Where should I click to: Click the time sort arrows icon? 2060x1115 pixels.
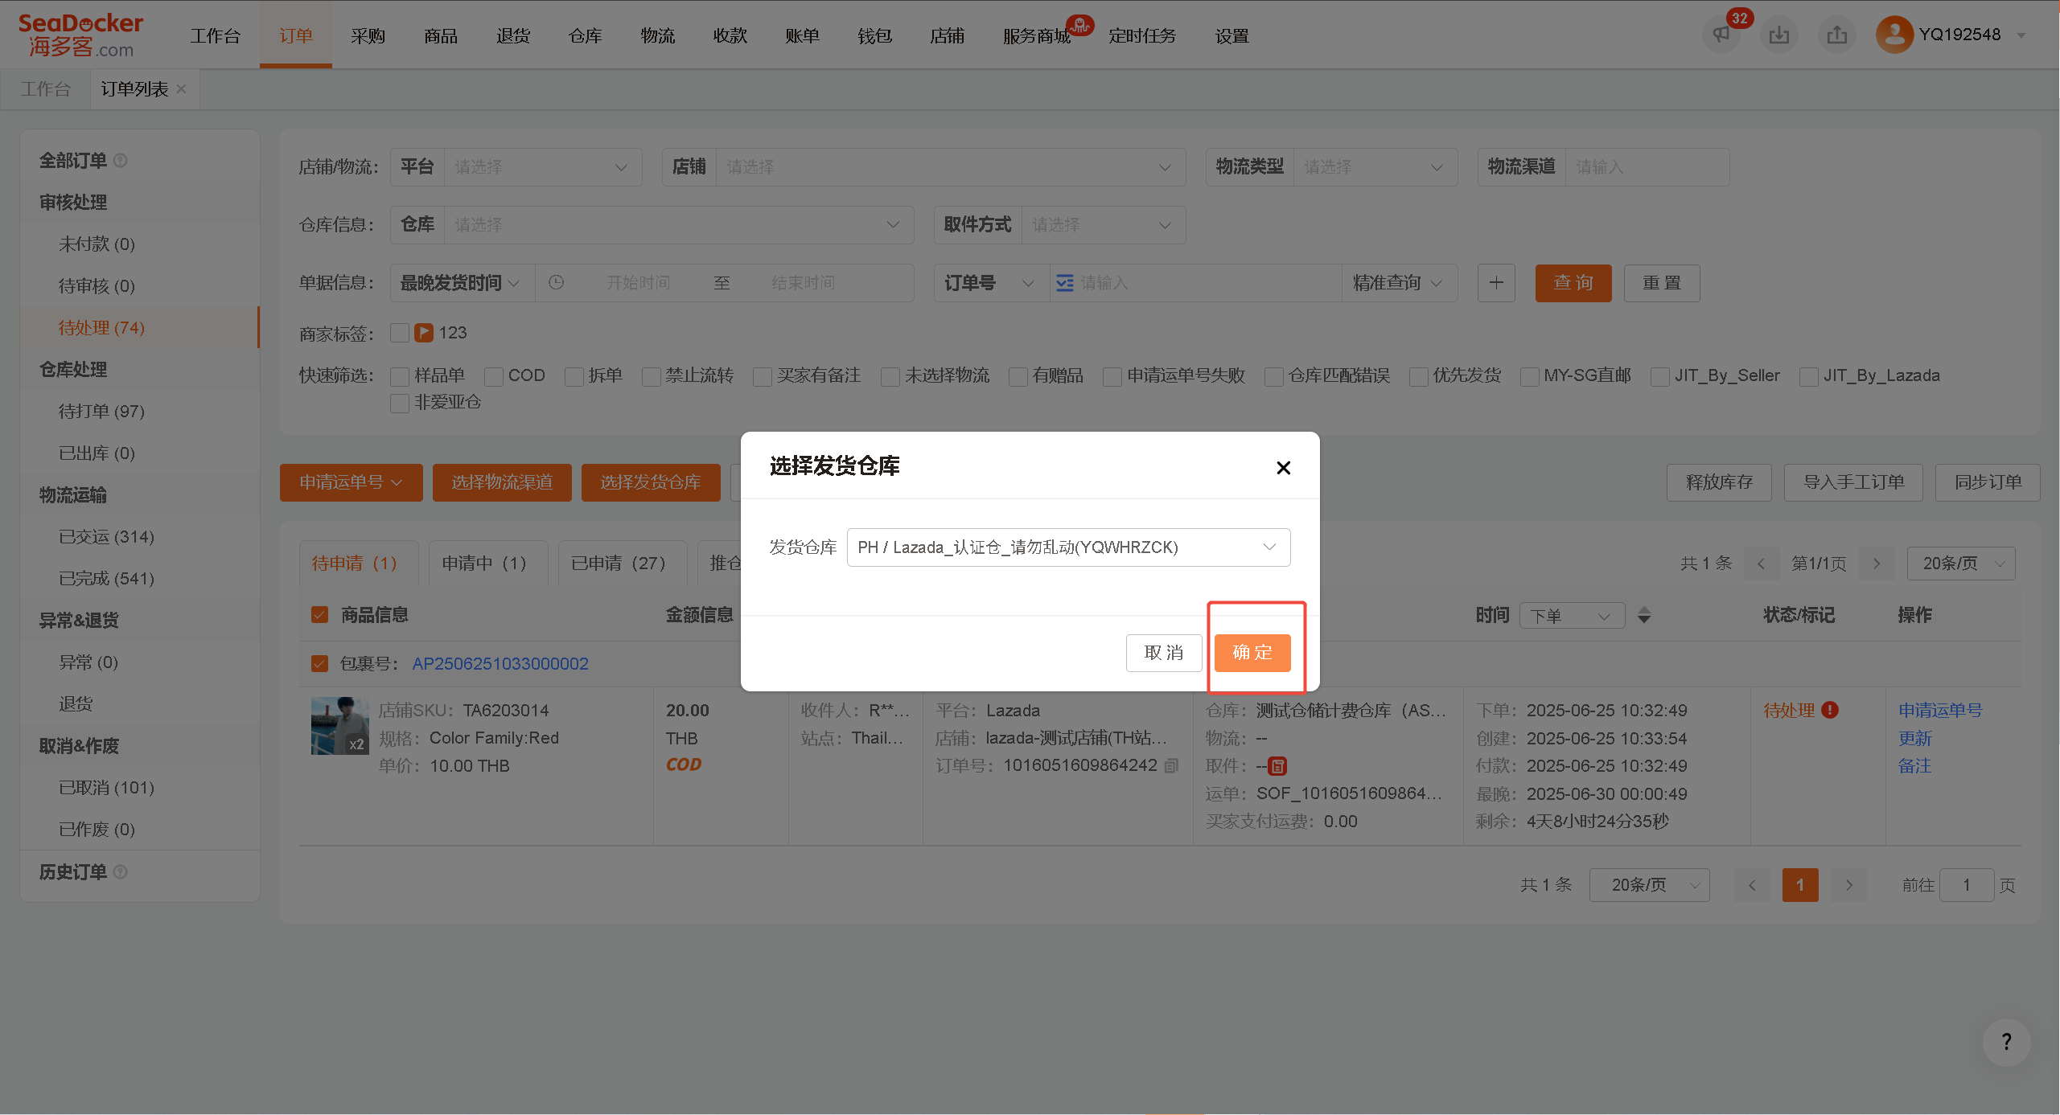click(x=1644, y=616)
